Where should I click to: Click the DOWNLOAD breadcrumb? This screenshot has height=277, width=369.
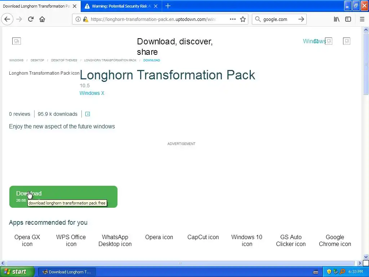[152, 60]
